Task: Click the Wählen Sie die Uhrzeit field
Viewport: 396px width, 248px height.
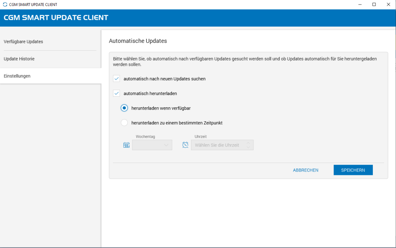Action: click(x=217, y=145)
